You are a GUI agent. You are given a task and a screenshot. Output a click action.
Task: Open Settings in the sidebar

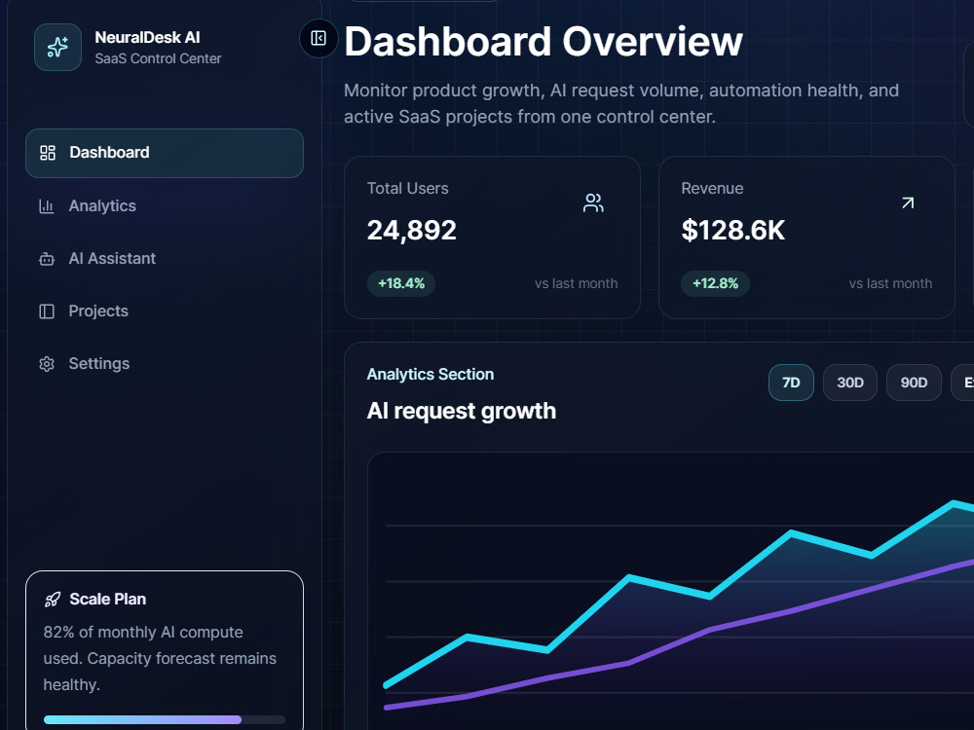click(x=165, y=364)
